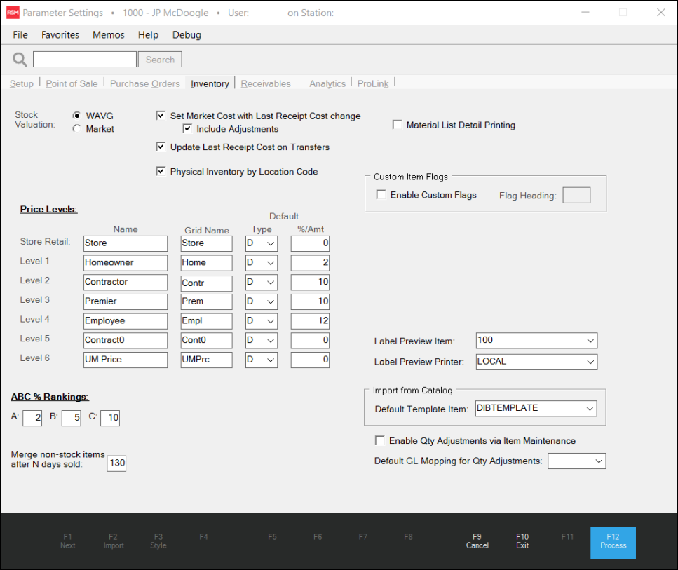Select the Market stock valuation option
The height and width of the screenshot is (570, 678).
(x=76, y=129)
